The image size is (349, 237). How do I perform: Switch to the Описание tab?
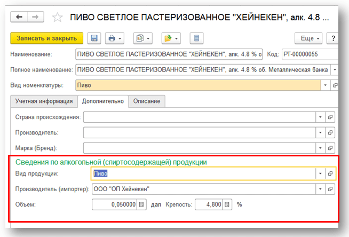[147, 101]
